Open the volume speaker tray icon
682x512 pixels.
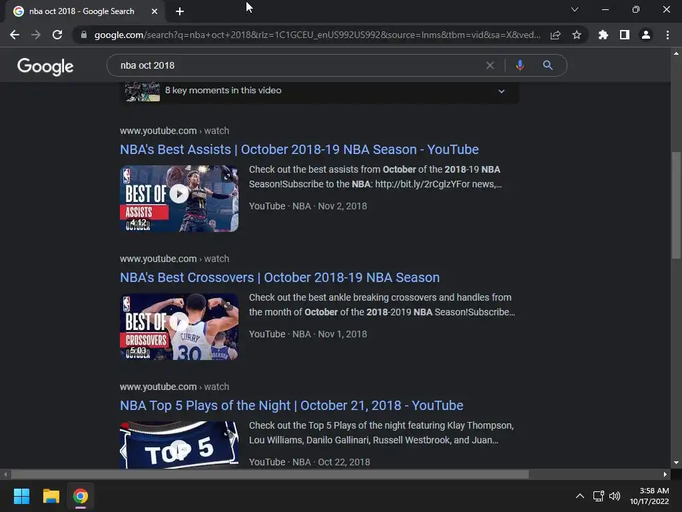(x=615, y=496)
